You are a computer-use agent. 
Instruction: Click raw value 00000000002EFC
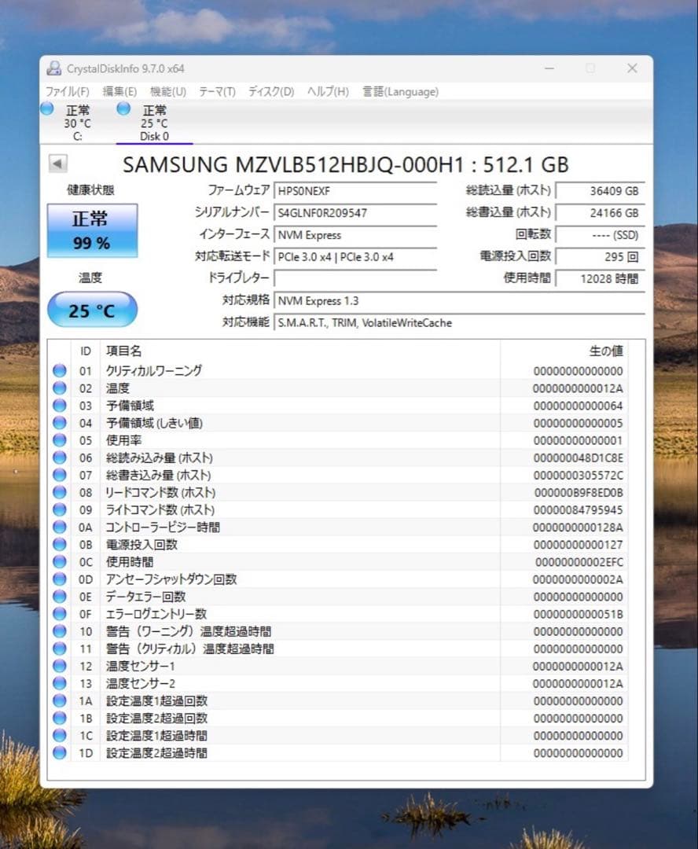click(x=579, y=561)
